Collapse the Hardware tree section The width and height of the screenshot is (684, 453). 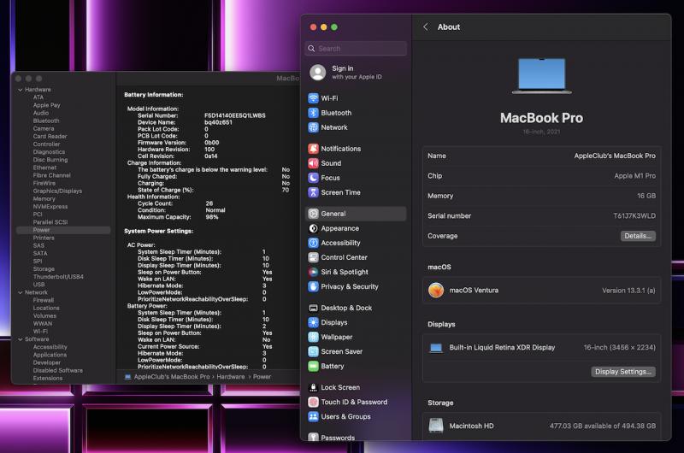point(20,90)
